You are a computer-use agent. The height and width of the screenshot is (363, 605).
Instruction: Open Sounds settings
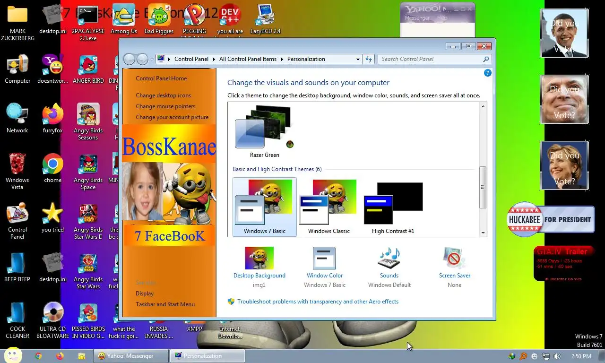coord(389,267)
